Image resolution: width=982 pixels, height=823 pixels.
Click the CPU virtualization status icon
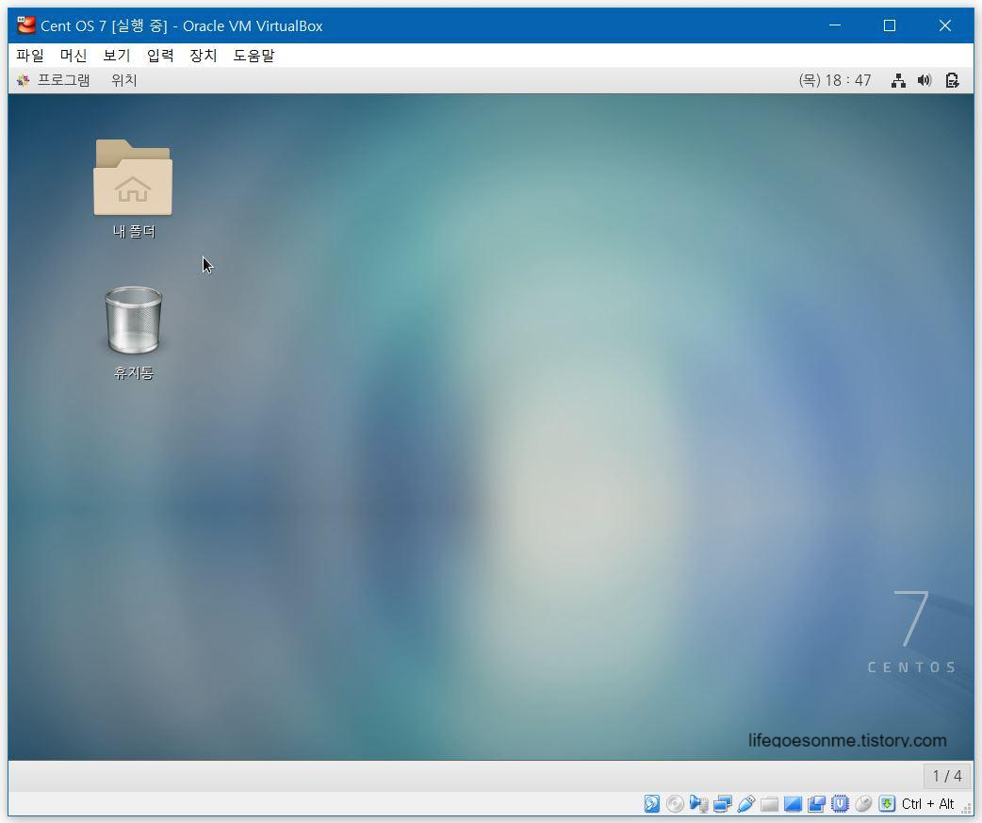[840, 803]
